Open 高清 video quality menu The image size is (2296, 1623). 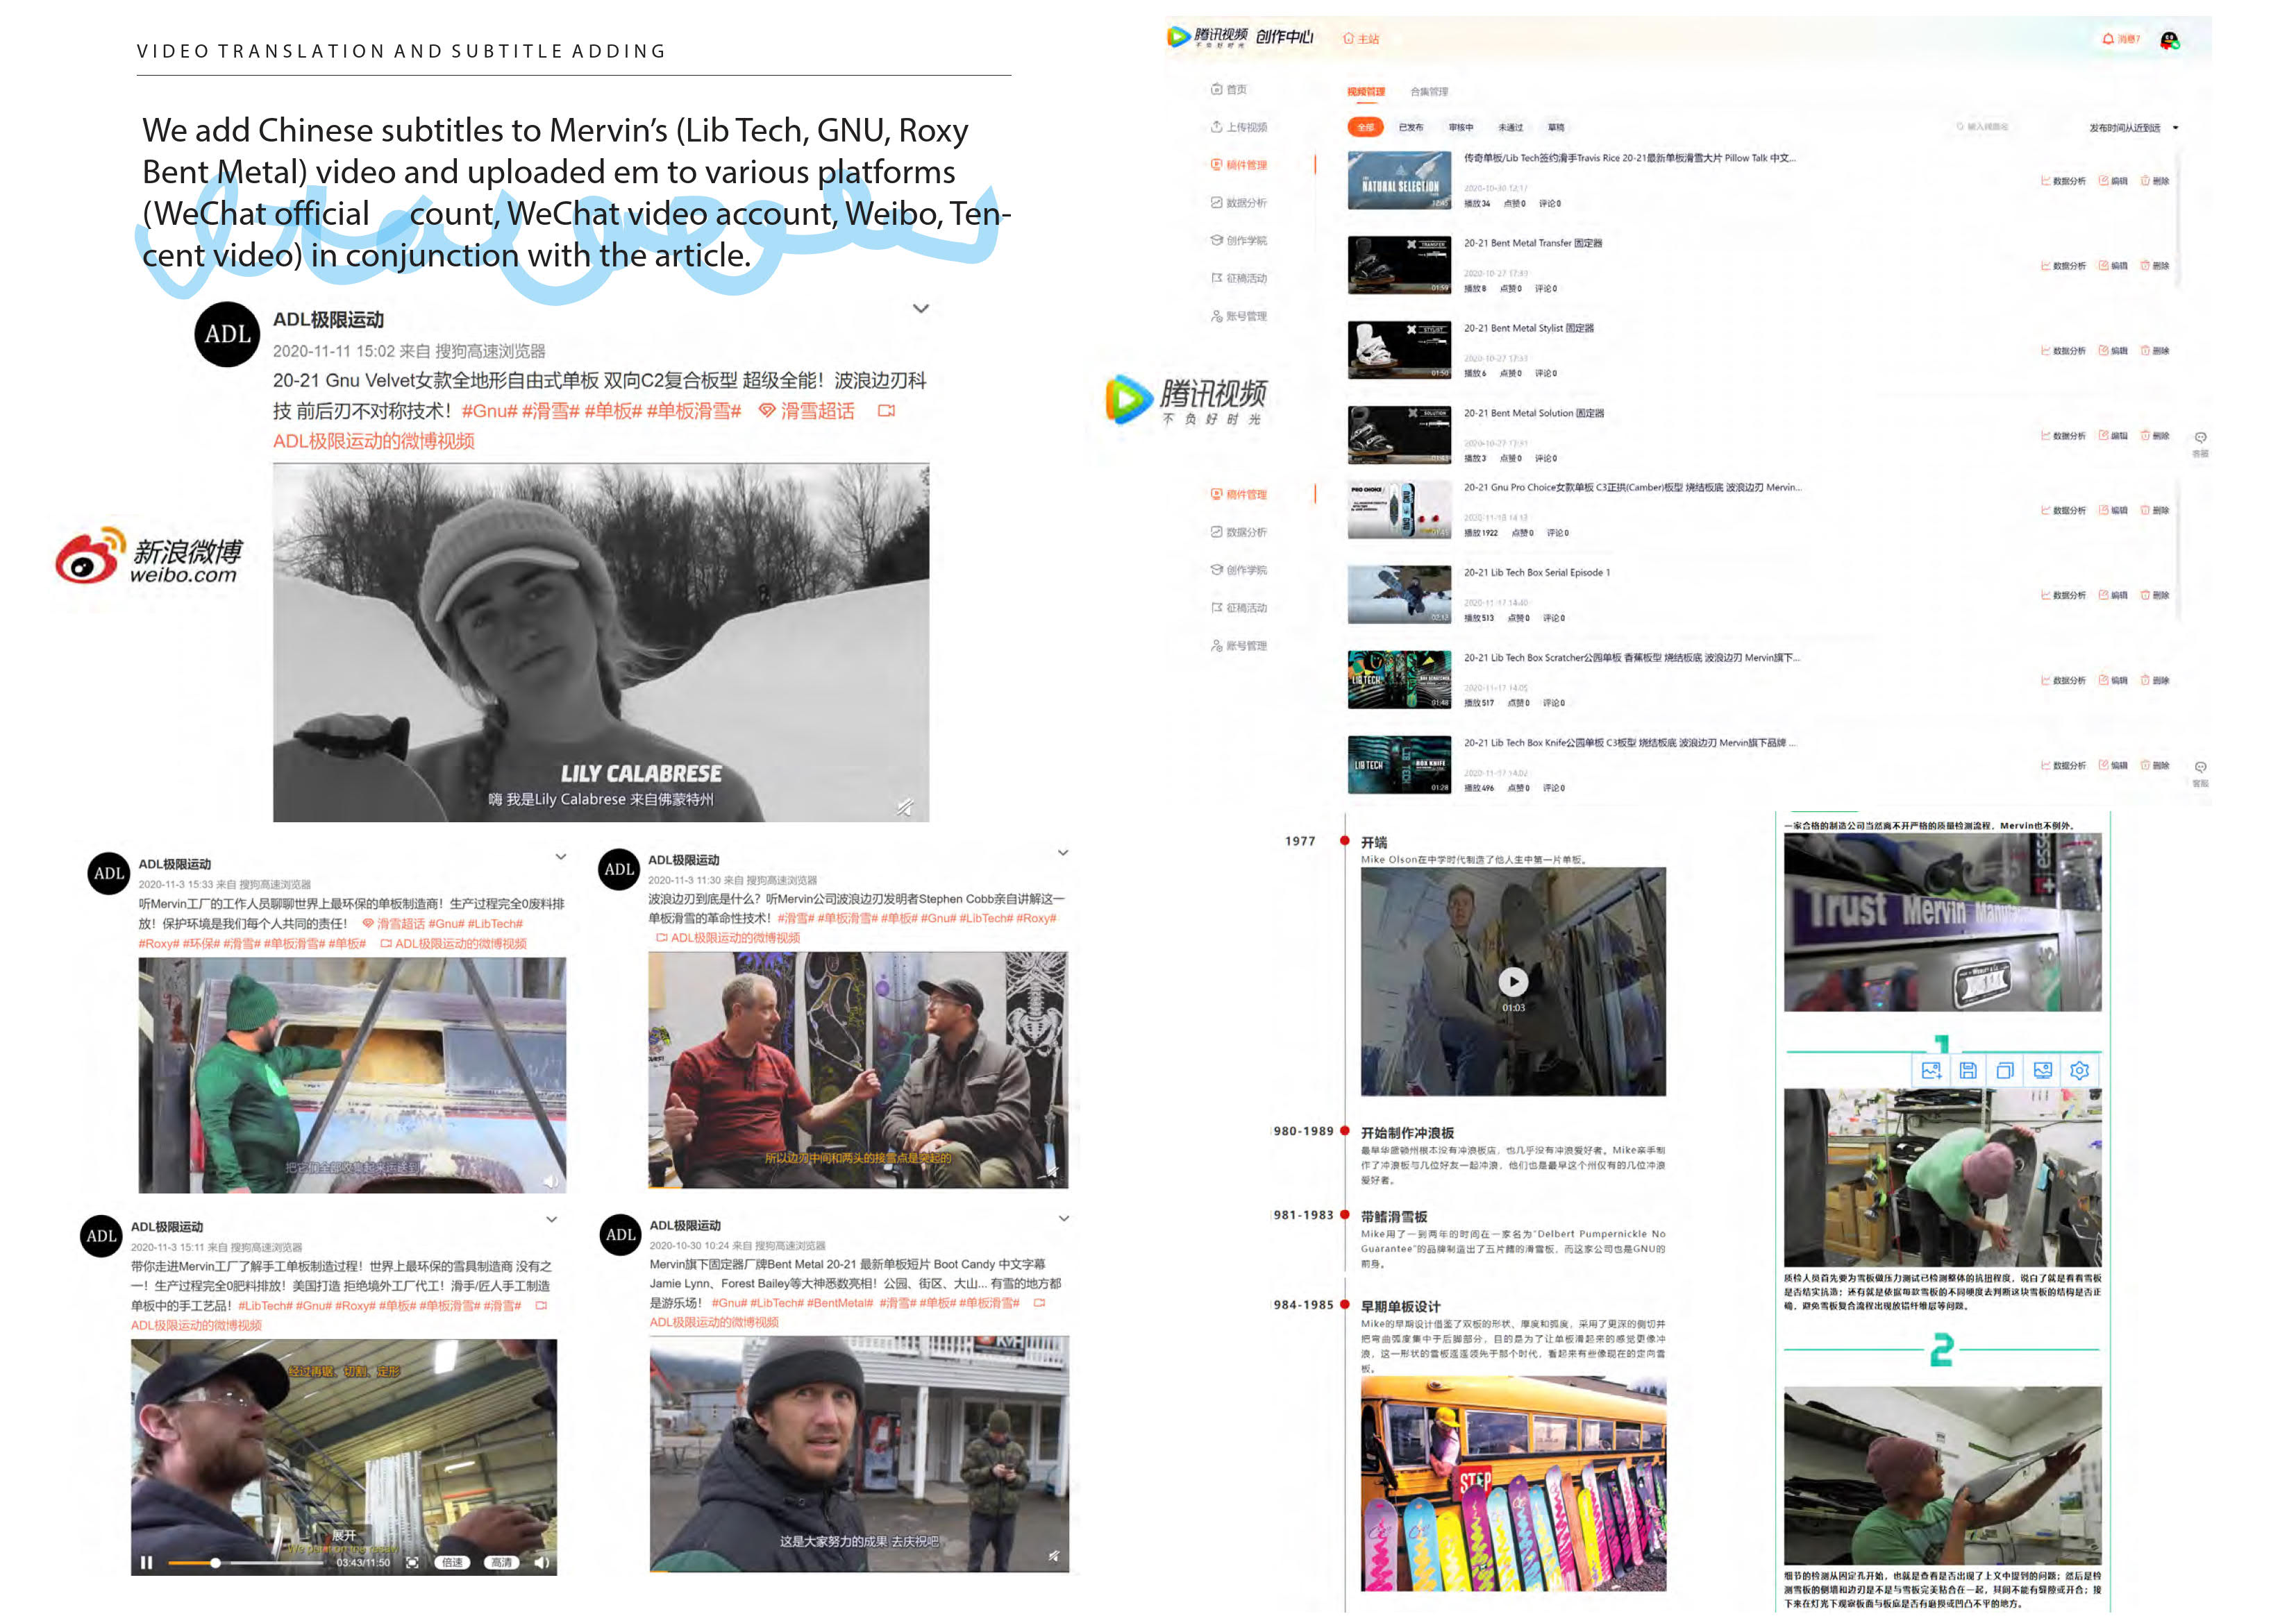[502, 1562]
